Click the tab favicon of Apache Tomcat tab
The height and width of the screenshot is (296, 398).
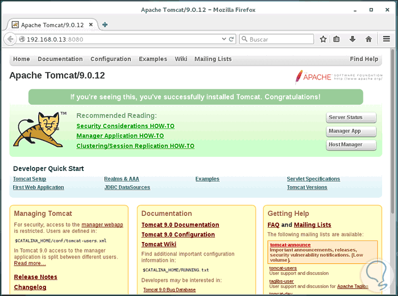[15, 25]
